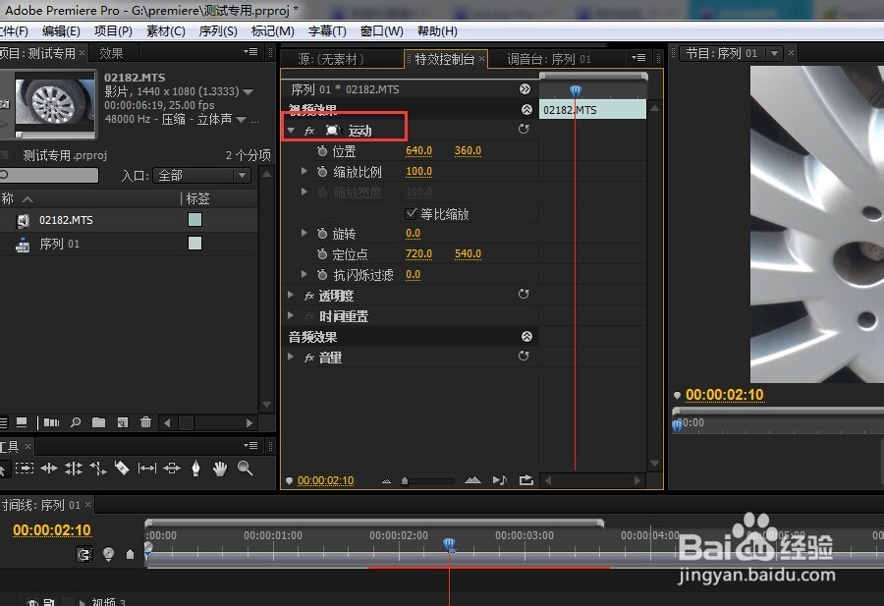Expand the 时间重置 effect
The width and height of the screenshot is (884, 606).
[291, 315]
